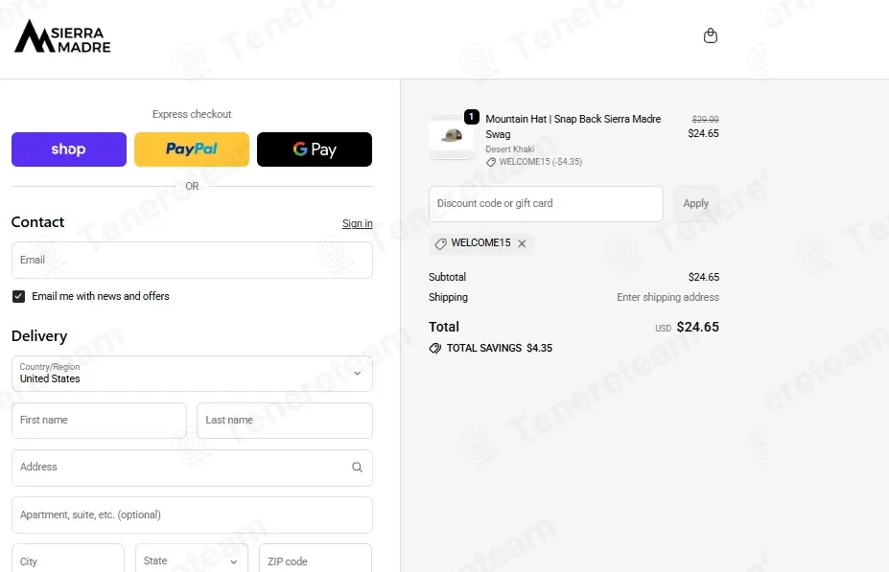The image size is (889, 572).
Task: Click the struck-through $29.00 price
Action: click(705, 120)
